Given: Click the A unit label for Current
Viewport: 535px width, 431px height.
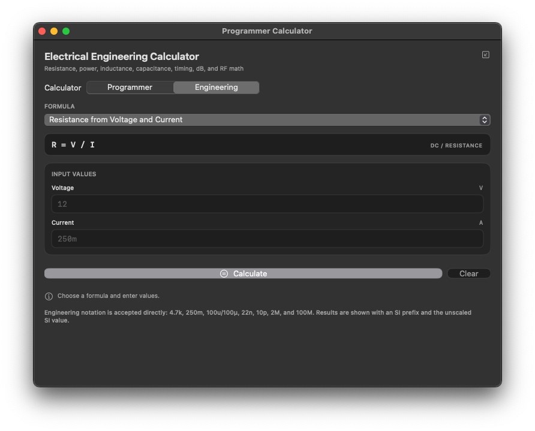Looking at the screenshot, I should click(481, 222).
